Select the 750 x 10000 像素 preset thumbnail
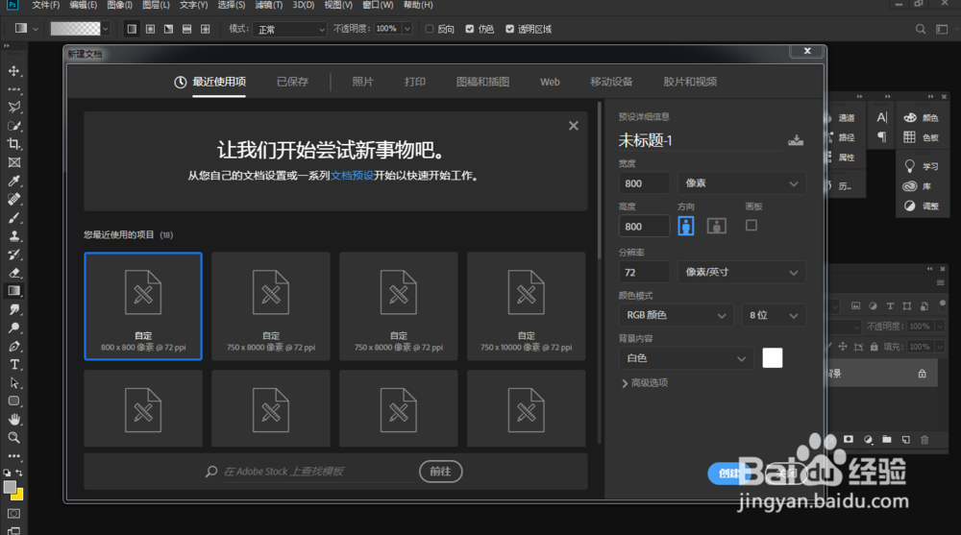The width and height of the screenshot is (961, 535). coord(526,305)
